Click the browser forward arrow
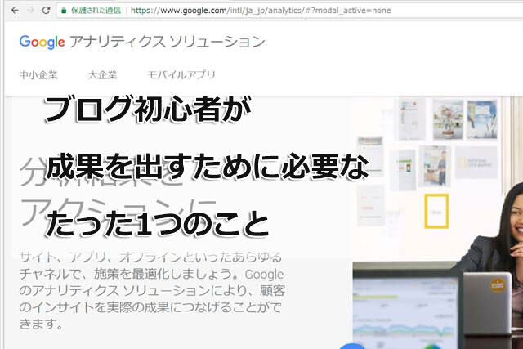 click(30, 11)
